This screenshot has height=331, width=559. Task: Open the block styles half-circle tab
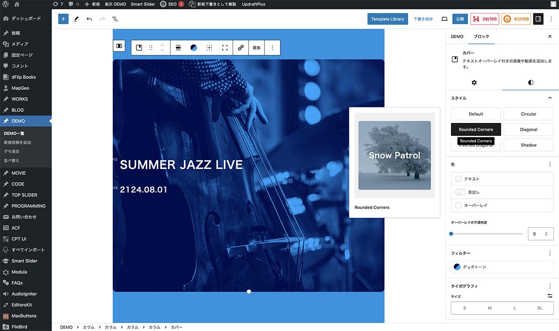[531, 82]
